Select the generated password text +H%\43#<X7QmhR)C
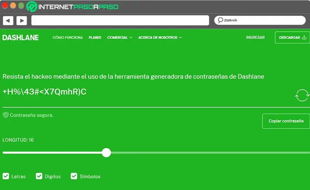310x190 pixels. click(x=44, y=92)
